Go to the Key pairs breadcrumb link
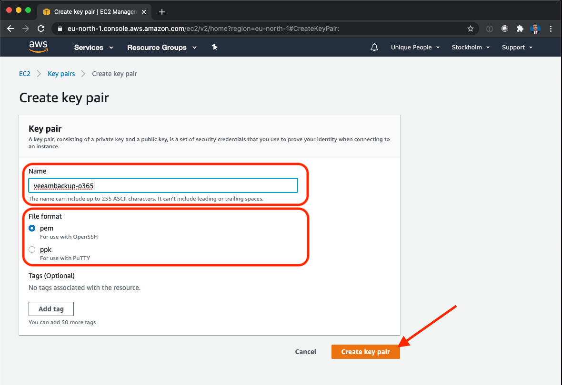The image size is (562, 385). pyautogui.click(x=61, y=74)
